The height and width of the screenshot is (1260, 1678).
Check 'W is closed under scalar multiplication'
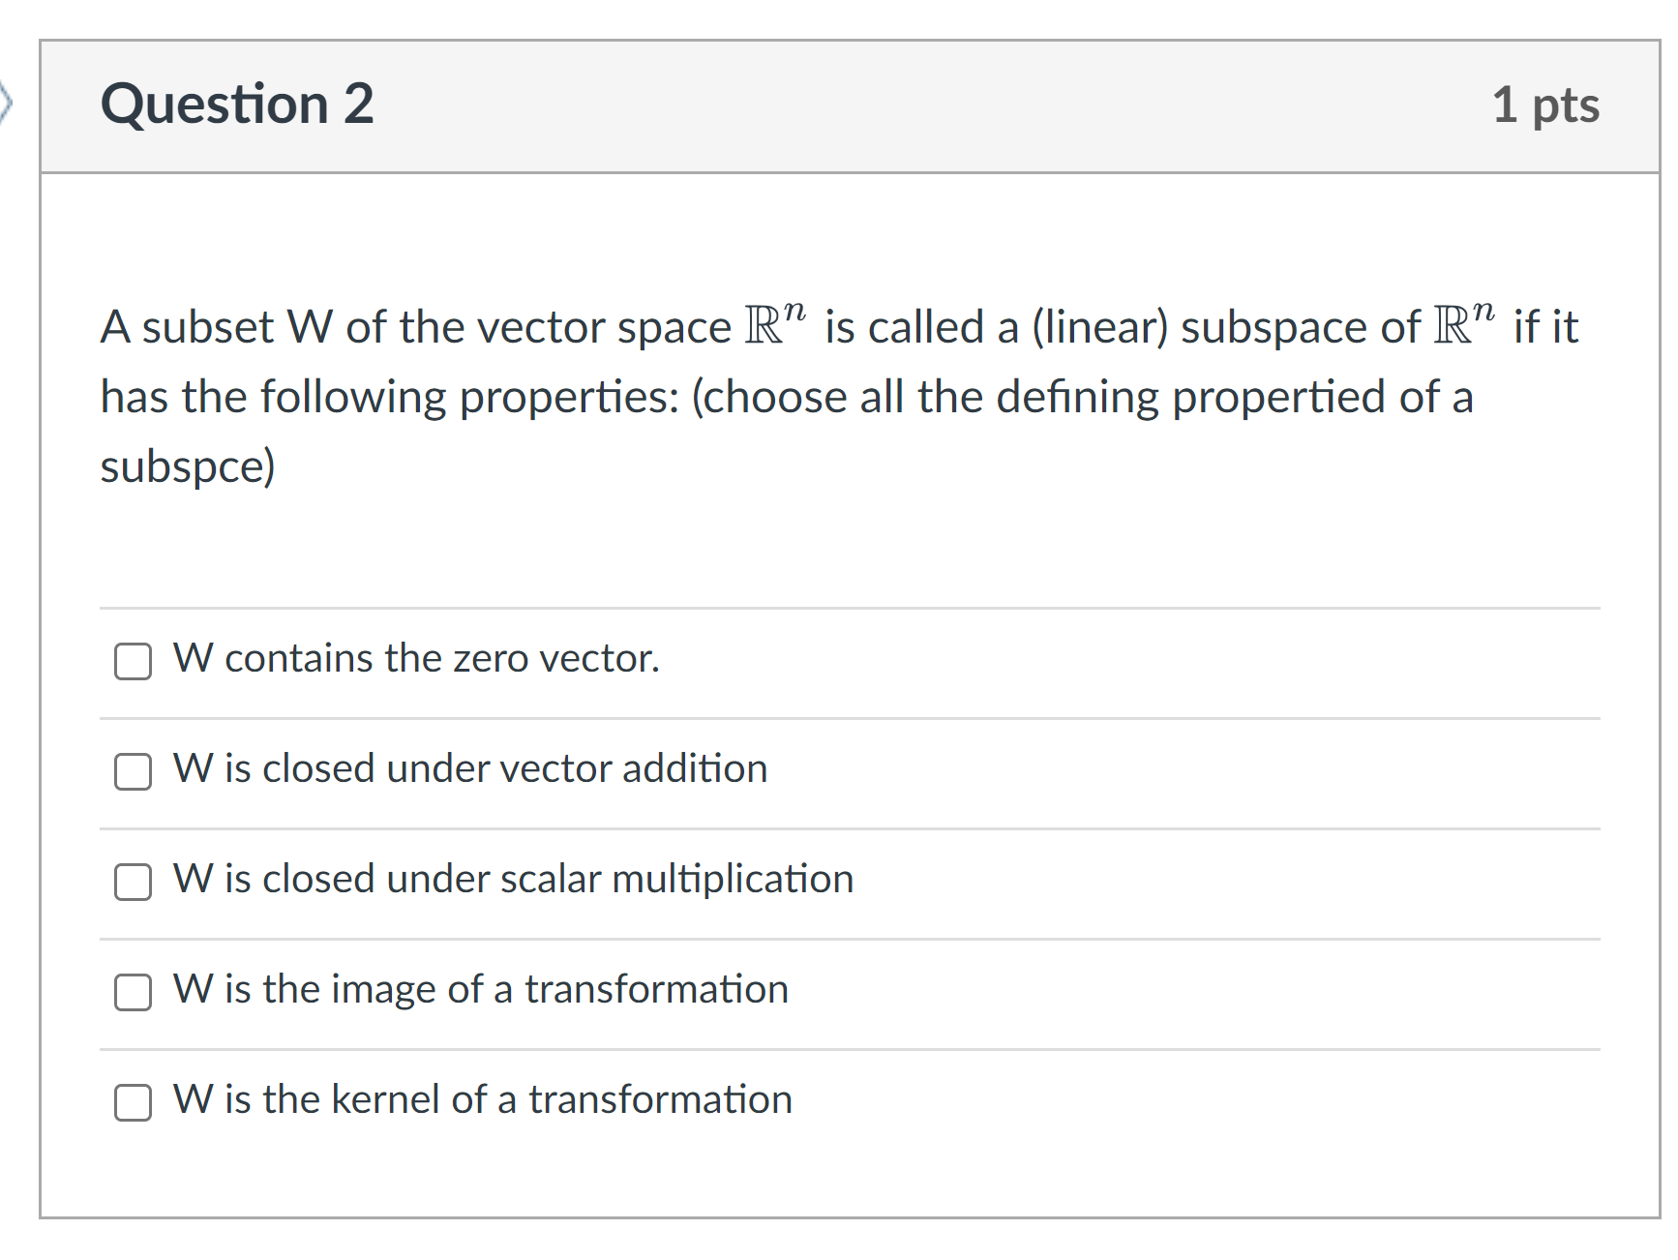(133, 883)
